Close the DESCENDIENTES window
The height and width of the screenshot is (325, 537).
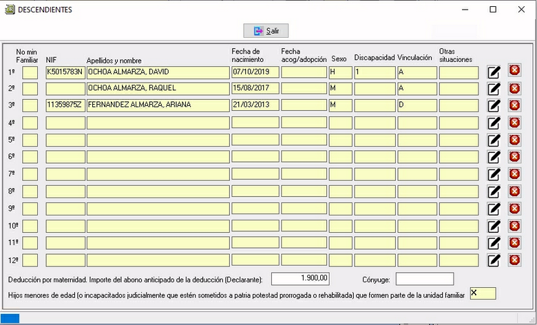[521, 9]
